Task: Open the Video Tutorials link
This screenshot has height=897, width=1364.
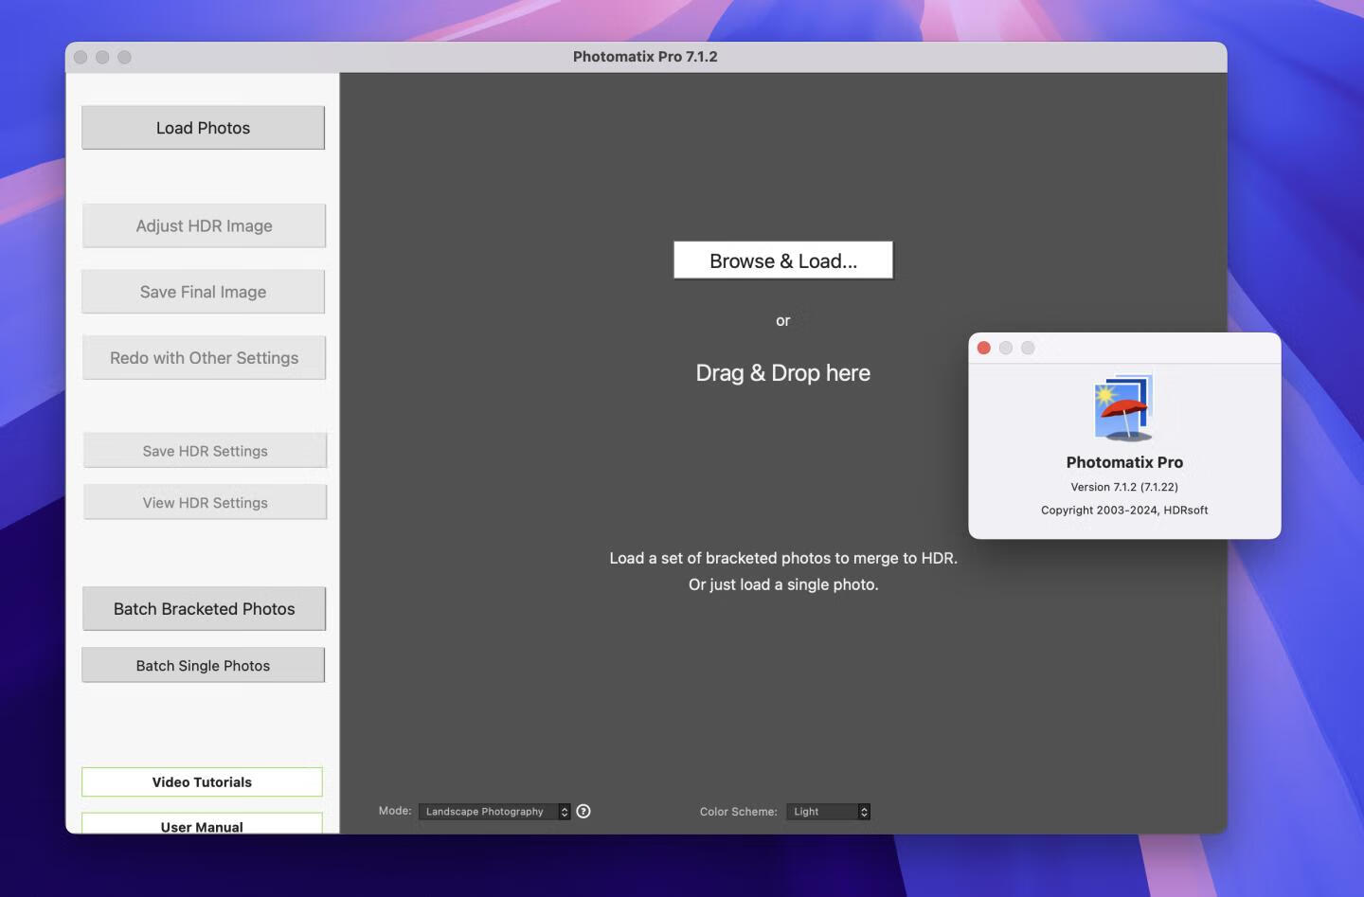Action: (x=202, y=782)
